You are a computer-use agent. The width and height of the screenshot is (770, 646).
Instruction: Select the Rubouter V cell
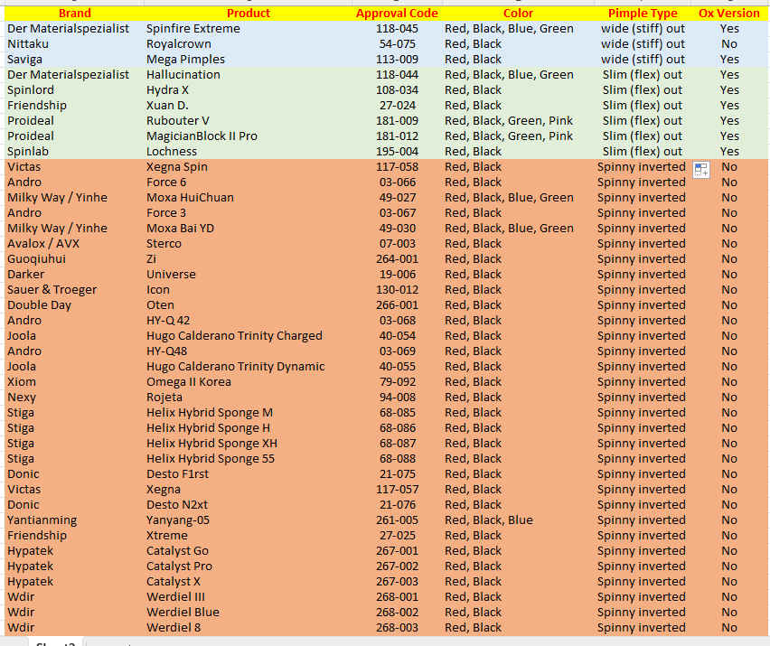point(249,121)
